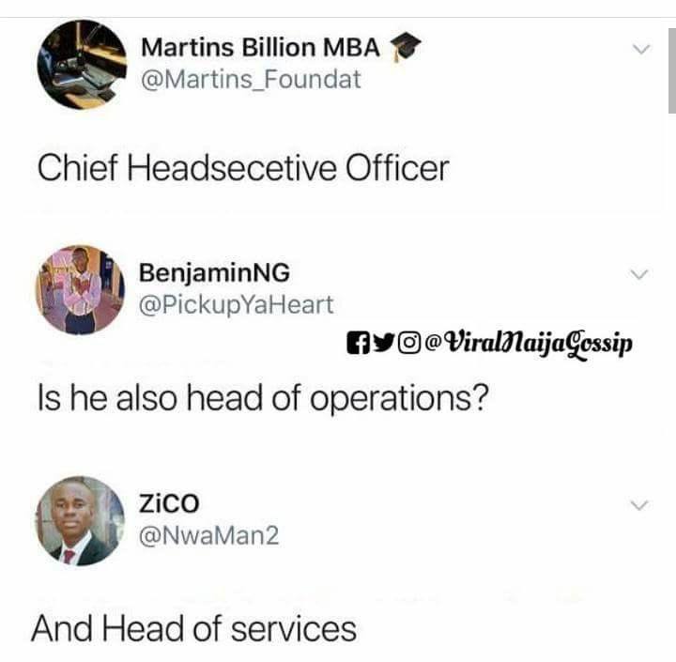Expand options chevron on BenjaminNG's tweet
The width and height of the screenshot is (676, 662).
(x=639, y=274)
